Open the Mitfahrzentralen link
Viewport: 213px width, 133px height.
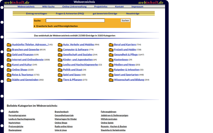click(109, 119)
